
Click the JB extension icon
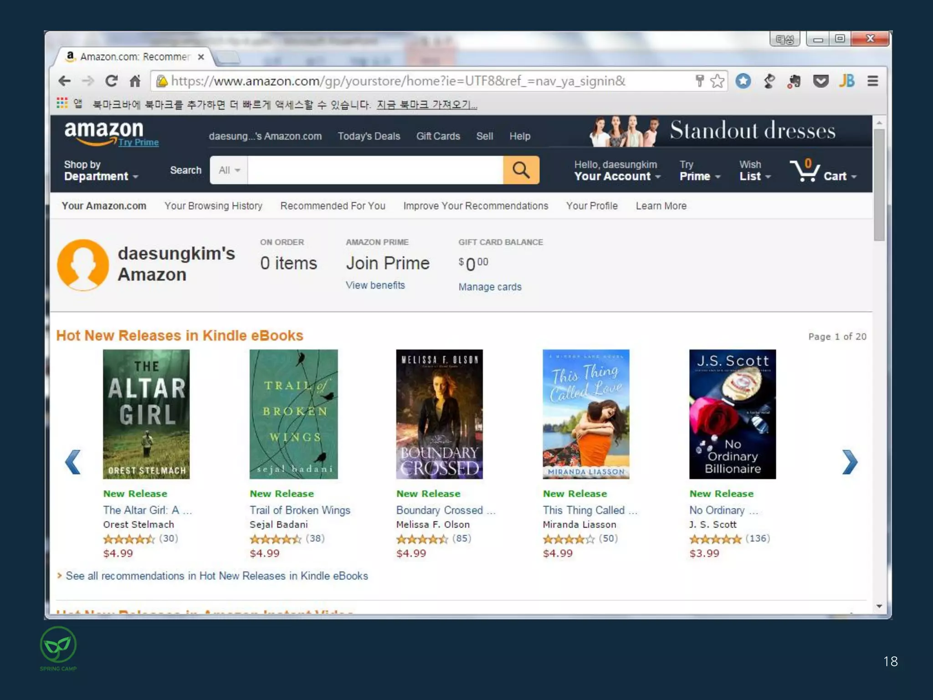[846, 81]
